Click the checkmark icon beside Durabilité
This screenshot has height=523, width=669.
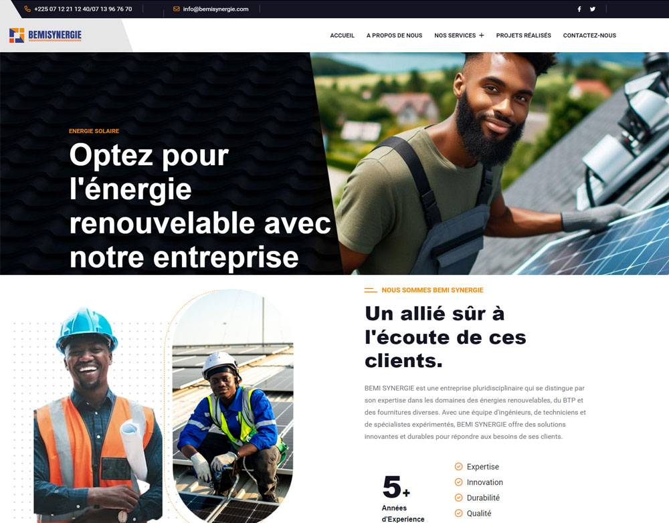(459, 498)
